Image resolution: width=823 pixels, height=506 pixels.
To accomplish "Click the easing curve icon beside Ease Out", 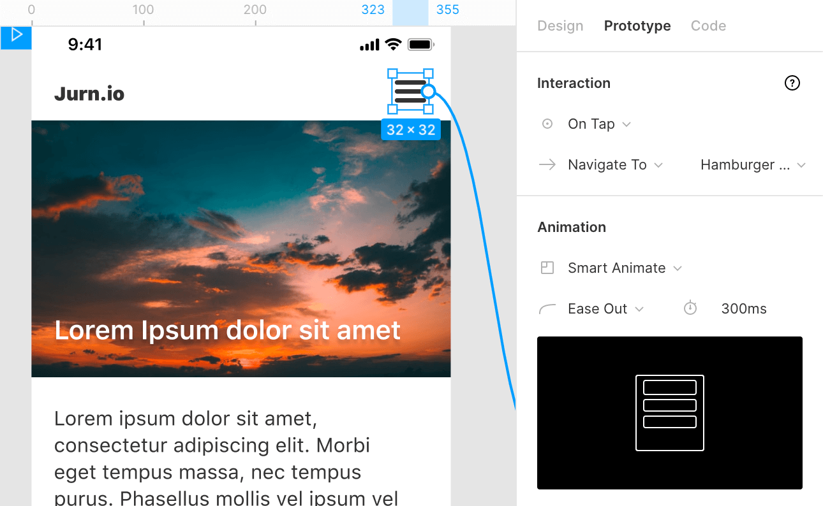I will tap(547, 308).
